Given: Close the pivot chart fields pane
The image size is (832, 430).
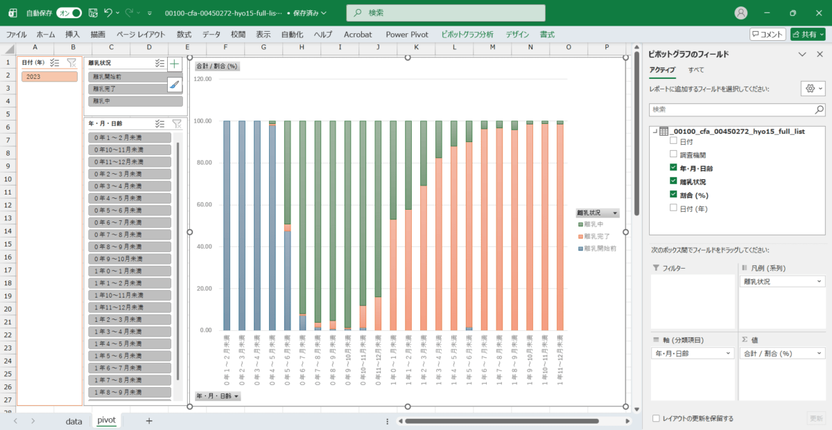Looking at the screenshot, I should click(x=819, y=54).
